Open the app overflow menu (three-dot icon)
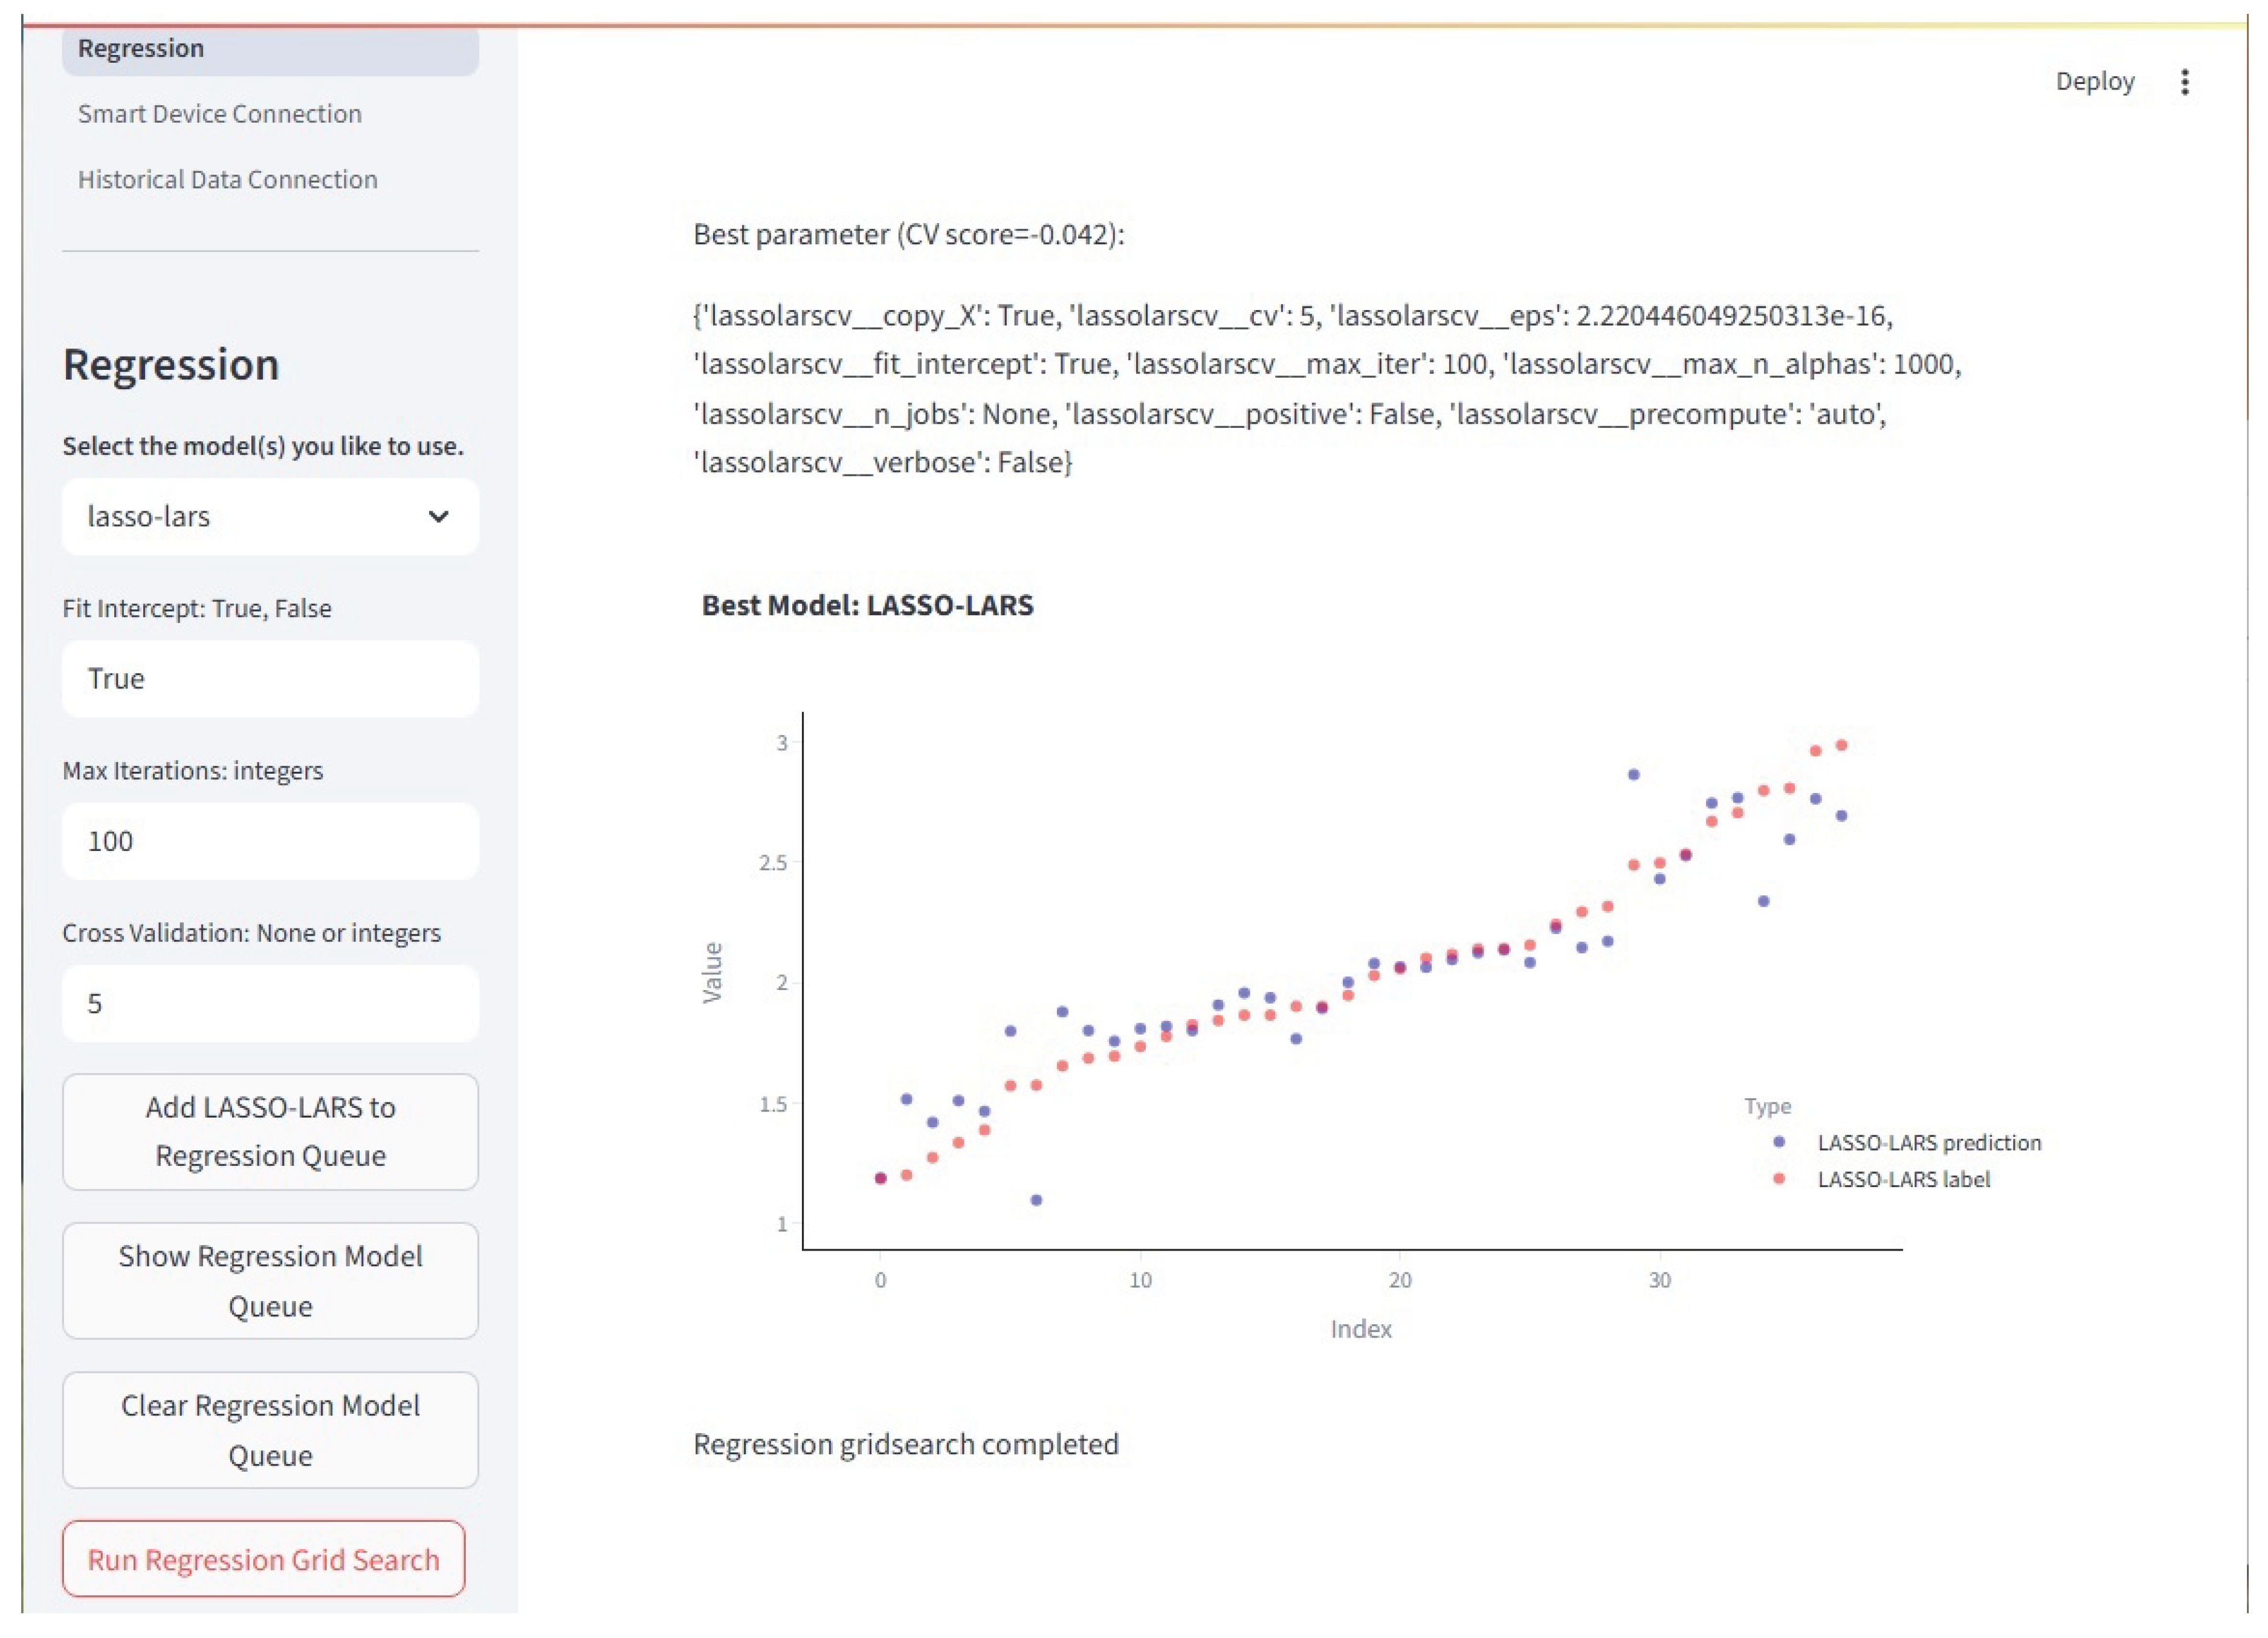The width and height of the screenshot is (2268, 1638). tap(2185, 82)
